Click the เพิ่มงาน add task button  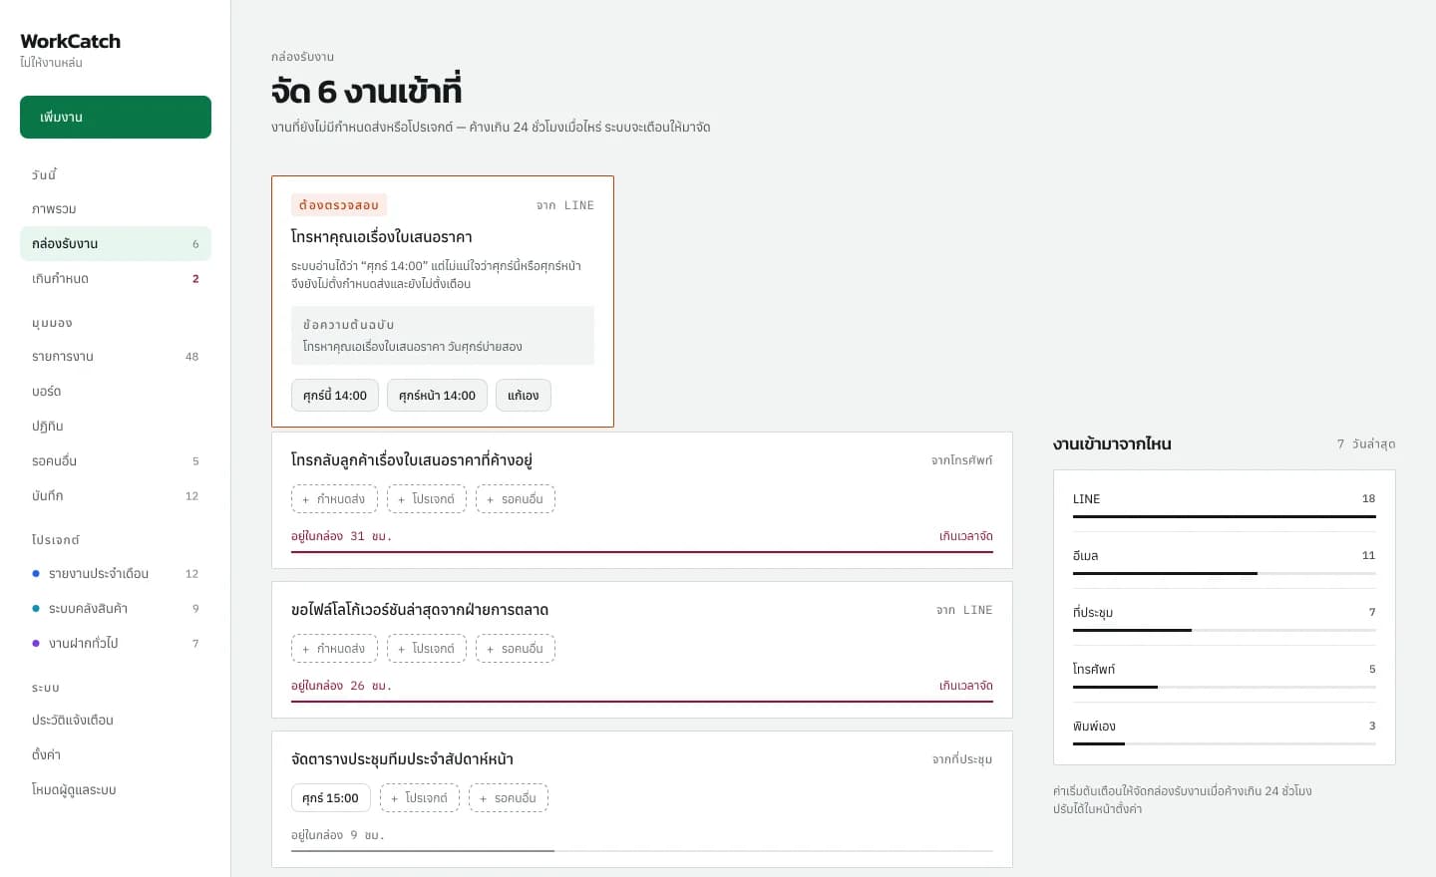(116, 117)
